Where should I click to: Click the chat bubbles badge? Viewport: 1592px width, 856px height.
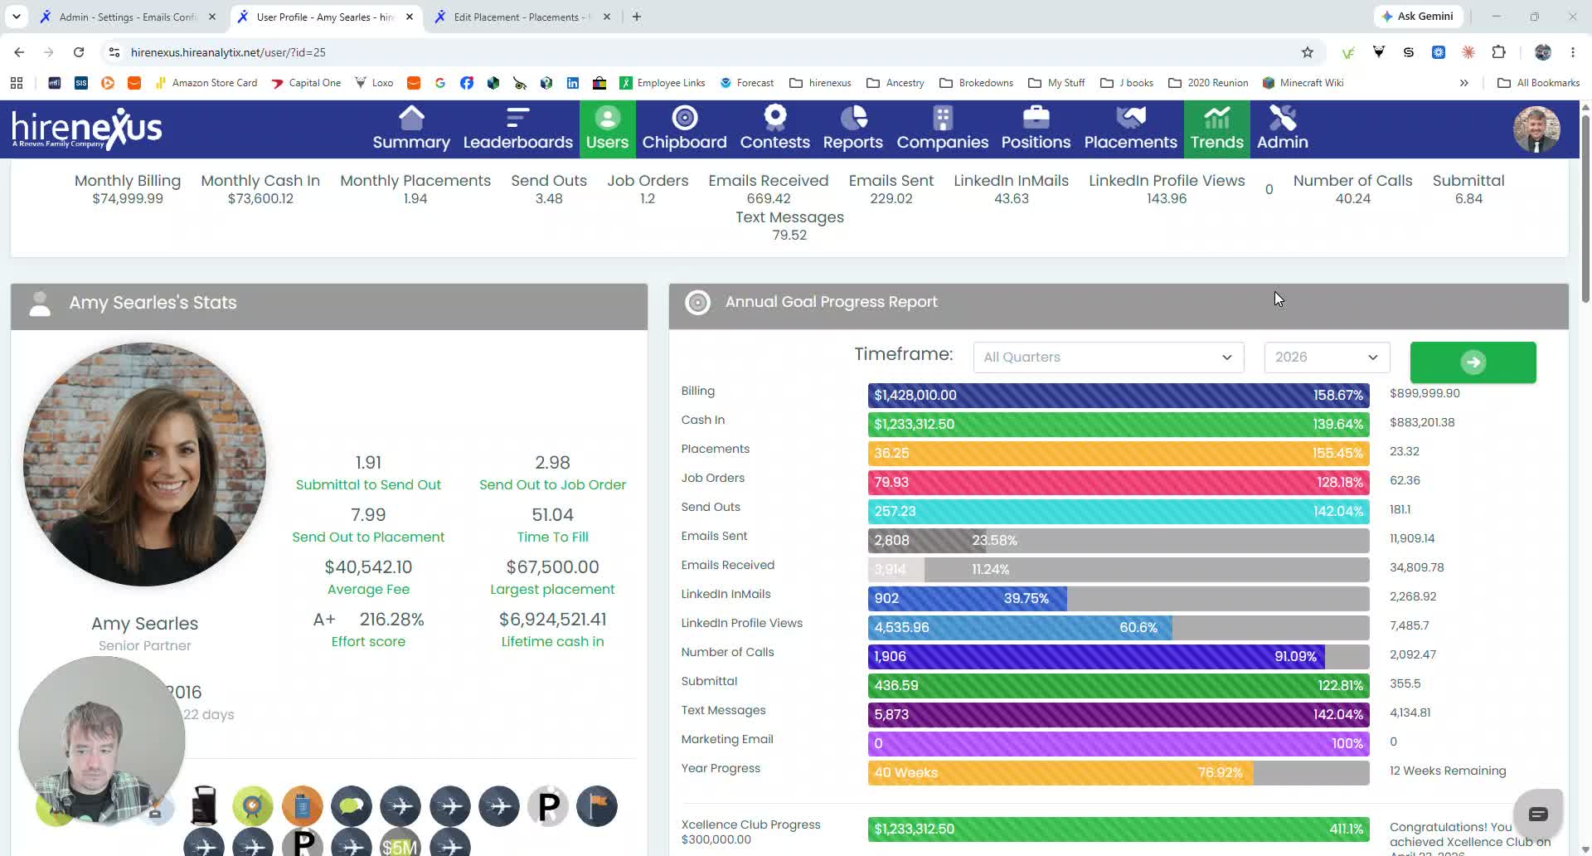[x=352, y=805]
